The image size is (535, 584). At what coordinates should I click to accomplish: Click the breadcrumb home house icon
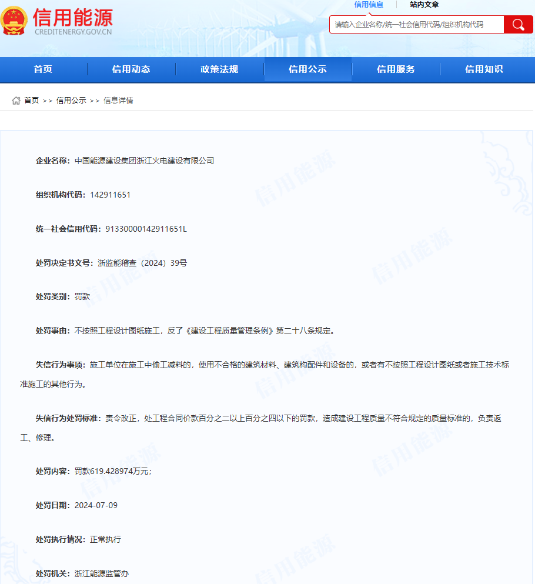point(16,101)
